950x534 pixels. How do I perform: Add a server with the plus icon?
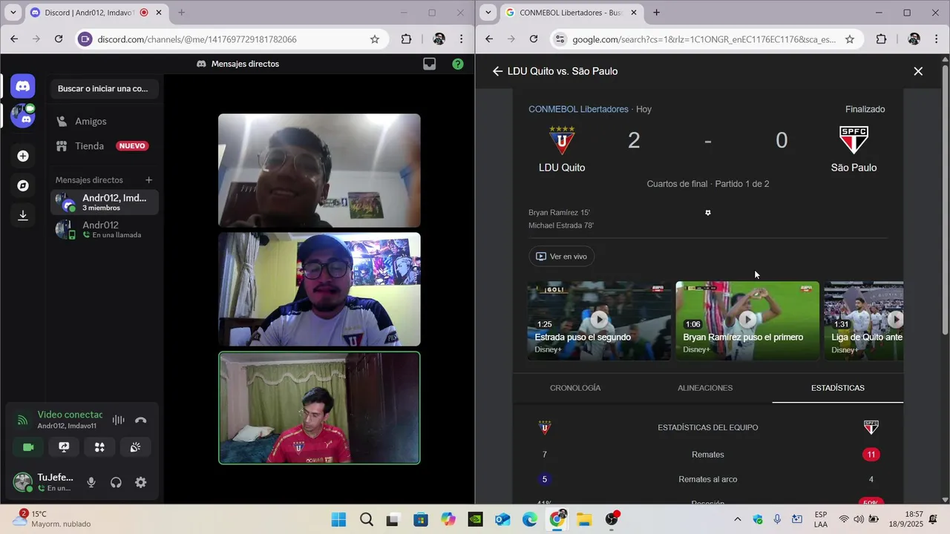tap(23, 156)
